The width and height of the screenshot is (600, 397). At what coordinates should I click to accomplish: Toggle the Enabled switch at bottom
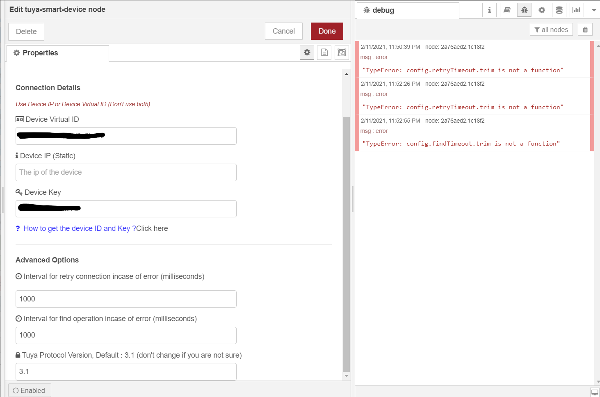click(29, 390)
